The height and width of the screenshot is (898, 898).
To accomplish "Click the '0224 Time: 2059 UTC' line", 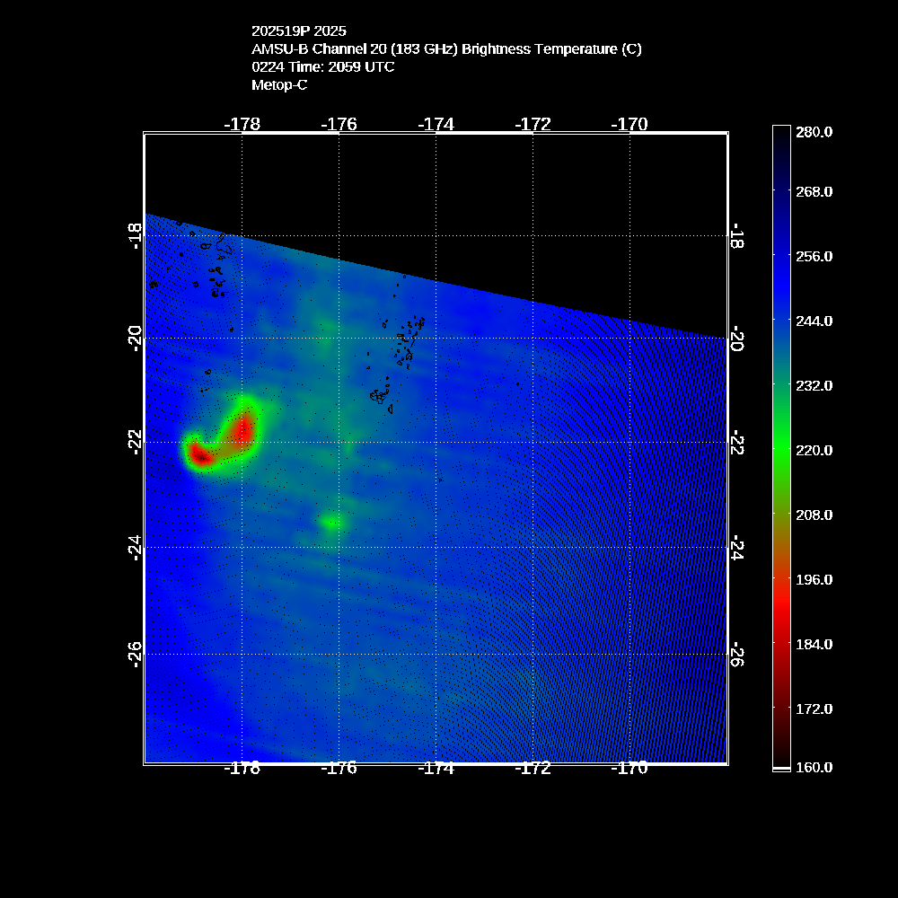I will [323, 67].
